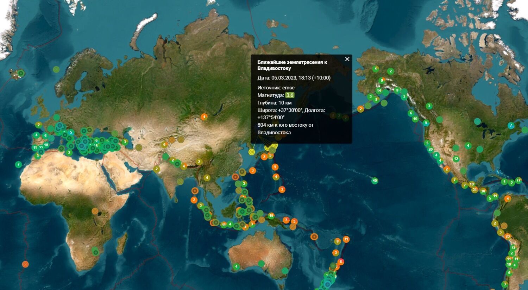This screenshot has width=528, height=290.
Task: Select cluster marker 40 in Pacific Ocean
Action: (375, 181)
